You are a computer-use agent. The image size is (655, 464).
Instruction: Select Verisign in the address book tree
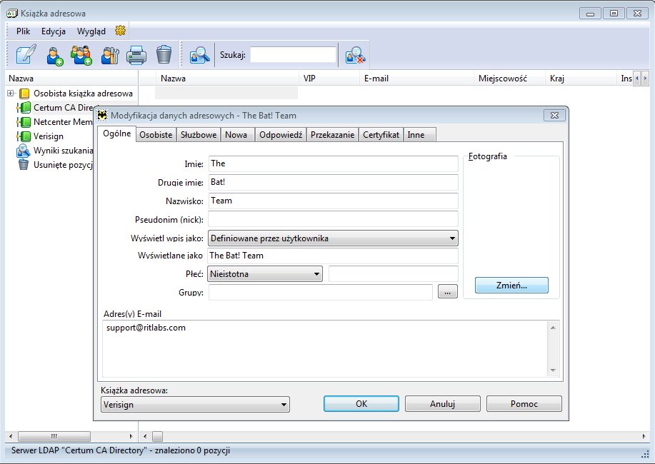pos(49,136)
